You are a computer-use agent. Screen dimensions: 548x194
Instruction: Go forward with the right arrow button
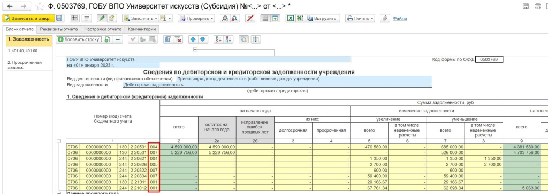coord(23,6)
